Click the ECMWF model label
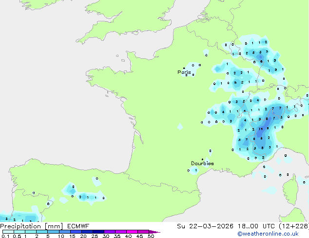309x238 pixels. pos(78,226)
